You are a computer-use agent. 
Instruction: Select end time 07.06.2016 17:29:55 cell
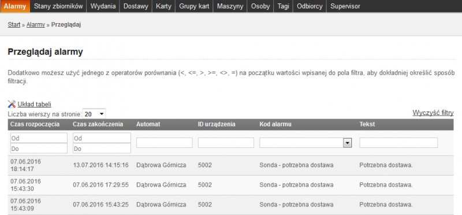point(100,185)
